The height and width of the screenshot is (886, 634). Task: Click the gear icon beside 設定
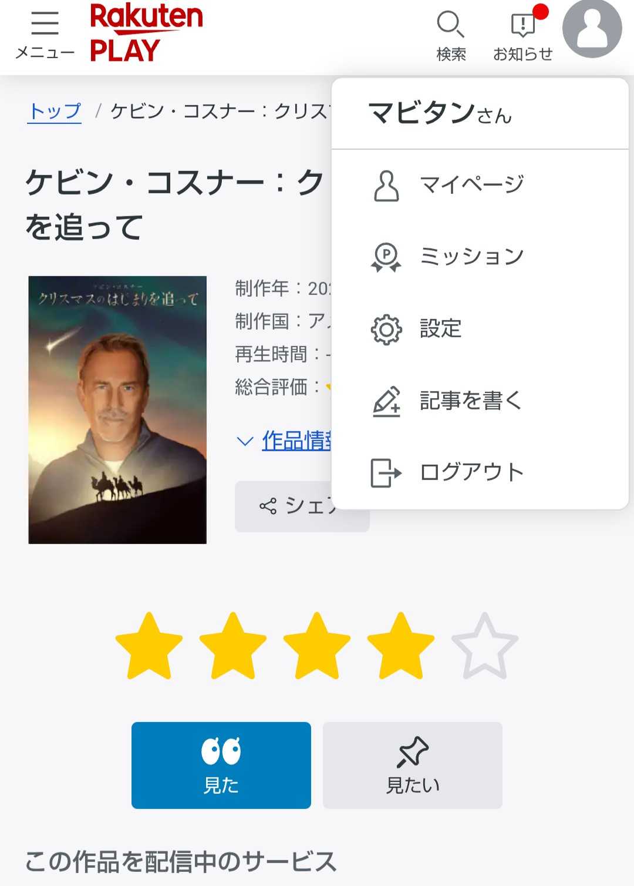coord(386,329)
